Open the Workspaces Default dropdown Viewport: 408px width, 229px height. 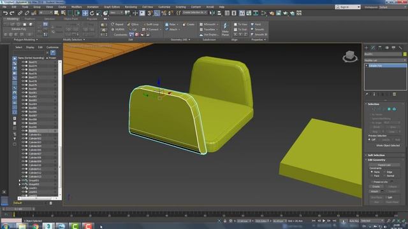pos(393,7)
